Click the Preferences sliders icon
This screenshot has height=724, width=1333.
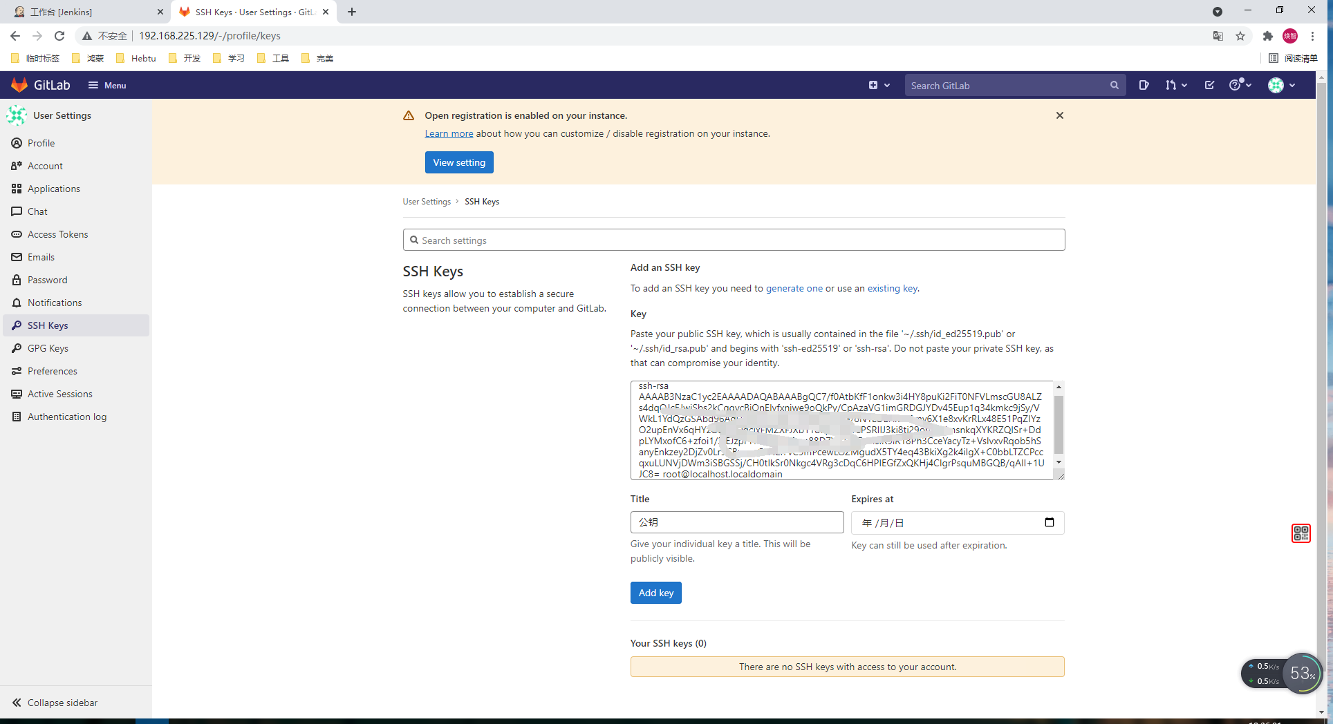tap(17, 371)
